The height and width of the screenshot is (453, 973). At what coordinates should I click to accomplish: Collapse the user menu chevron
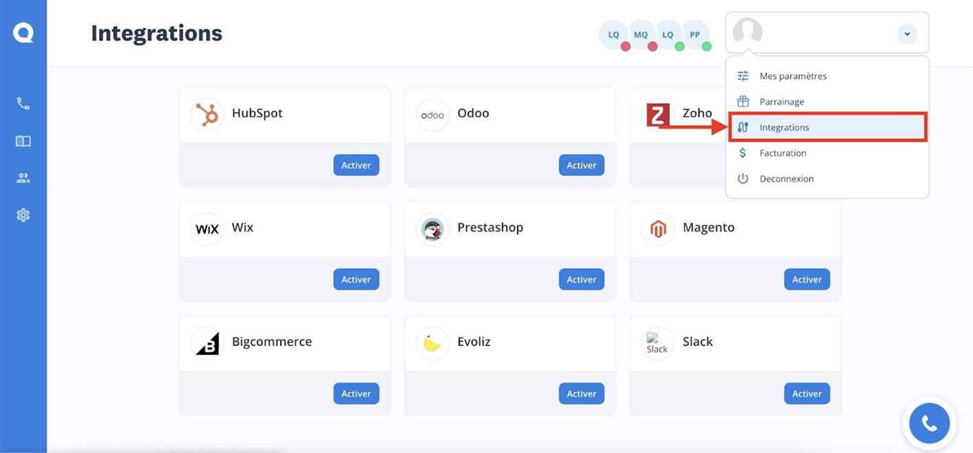pos(907,34)
